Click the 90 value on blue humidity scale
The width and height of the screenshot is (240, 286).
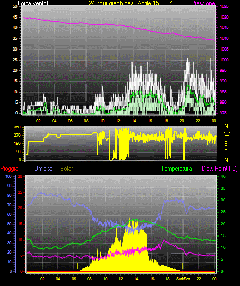click(x=9, y=186)
